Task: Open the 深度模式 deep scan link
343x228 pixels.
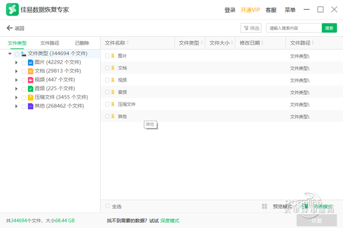Action: point(170,221)
